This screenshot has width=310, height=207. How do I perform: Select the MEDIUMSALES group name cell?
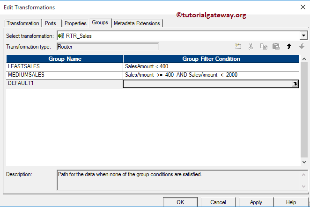pyautogui.click(x=65, y=75)
